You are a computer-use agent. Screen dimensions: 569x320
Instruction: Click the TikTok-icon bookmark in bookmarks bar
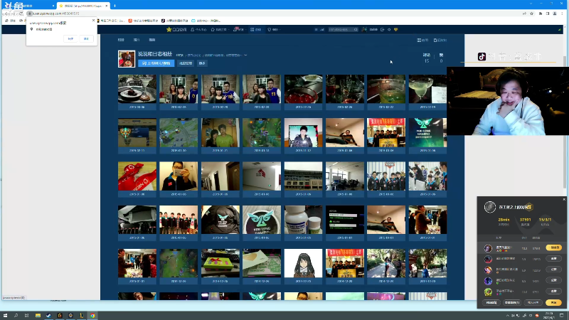174,21
